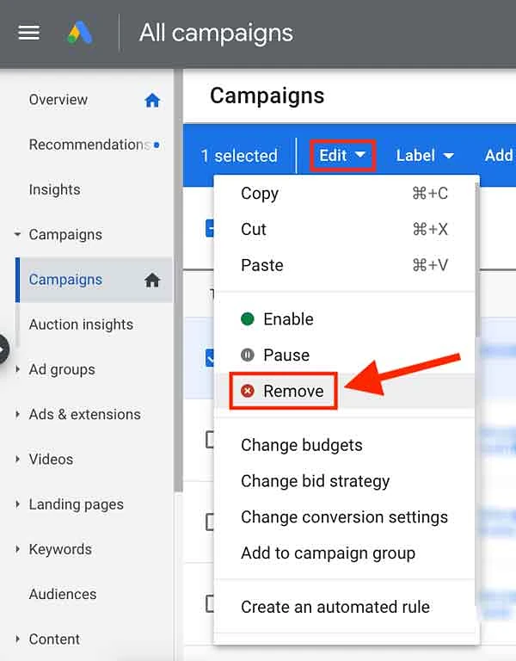Screen dimensions: 516x661
Task: Expand the Landing pages section
Action: 17,504
